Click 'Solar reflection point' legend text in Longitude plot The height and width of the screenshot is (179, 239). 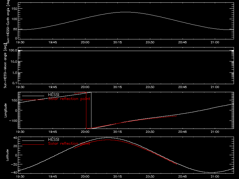(69, 99)
